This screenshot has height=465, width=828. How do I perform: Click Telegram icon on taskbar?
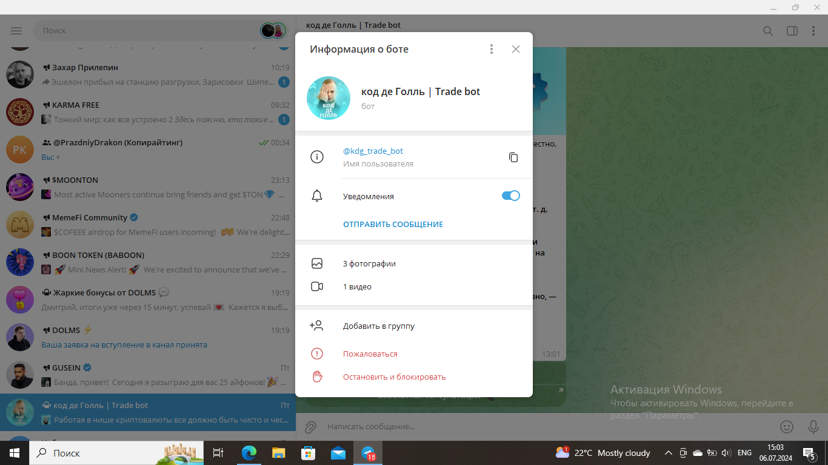point(368,453)
